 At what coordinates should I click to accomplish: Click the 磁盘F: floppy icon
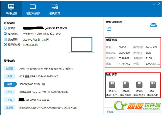[x=153, y=85]
